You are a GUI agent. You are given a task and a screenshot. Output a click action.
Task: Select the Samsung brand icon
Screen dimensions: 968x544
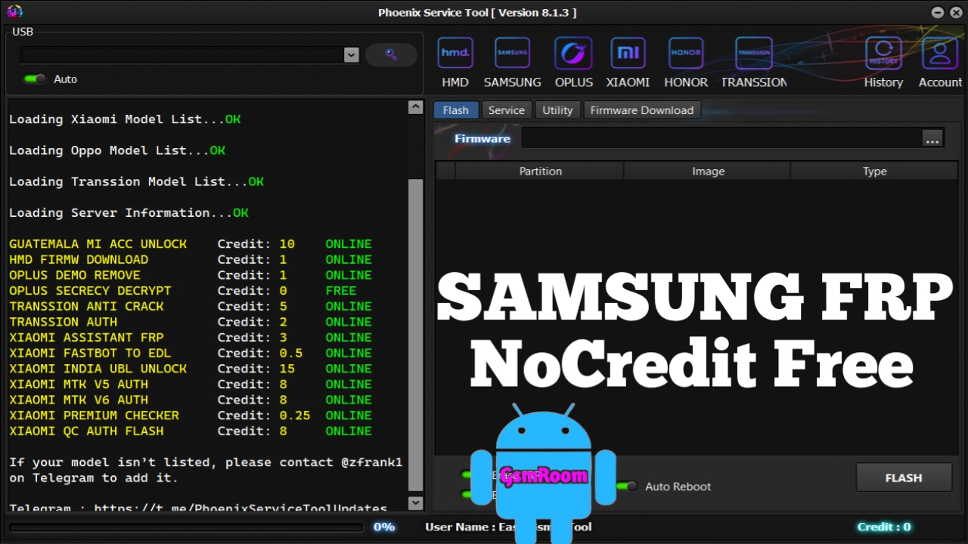(x=512, y=54)
